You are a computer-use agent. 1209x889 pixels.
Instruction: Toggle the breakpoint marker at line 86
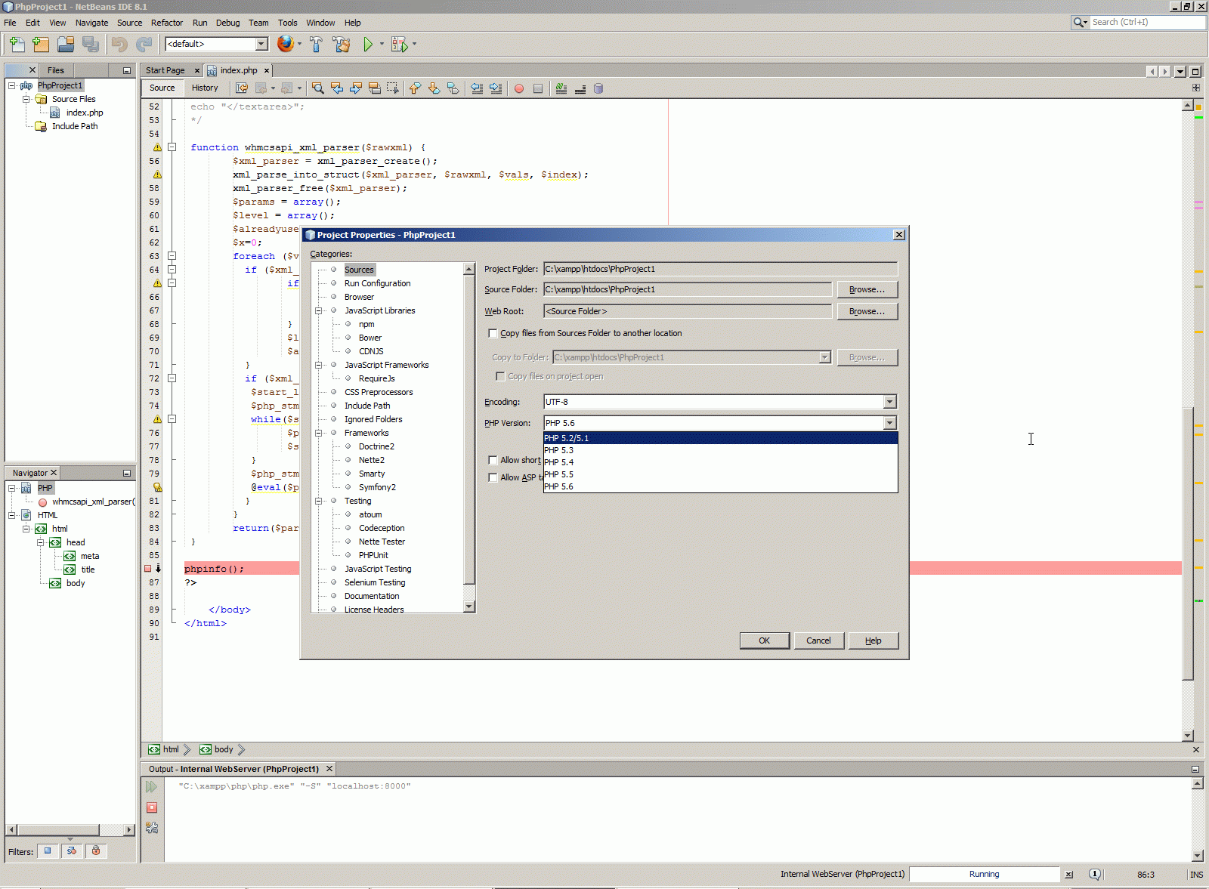(x=148, y=569)
